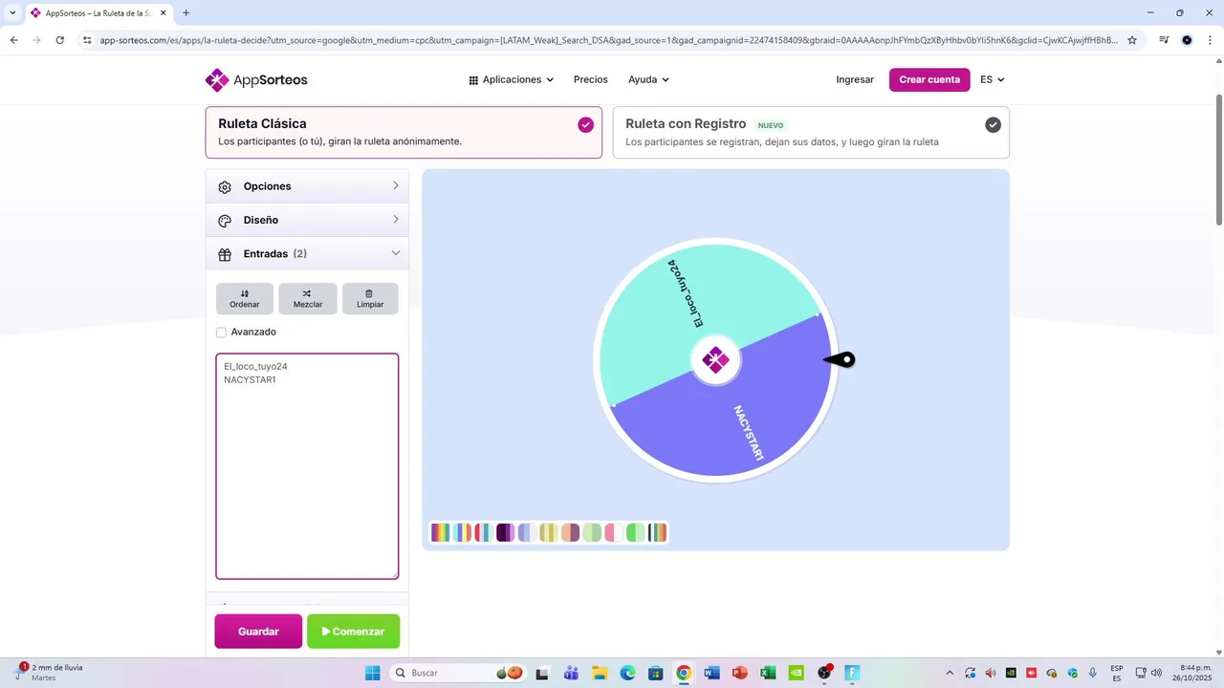Expand the Opciones section
The height and width of the screenshot is (688, 1224).
(307, 186)
